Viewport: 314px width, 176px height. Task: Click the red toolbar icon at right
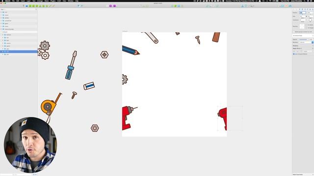(x=286, y=6)
